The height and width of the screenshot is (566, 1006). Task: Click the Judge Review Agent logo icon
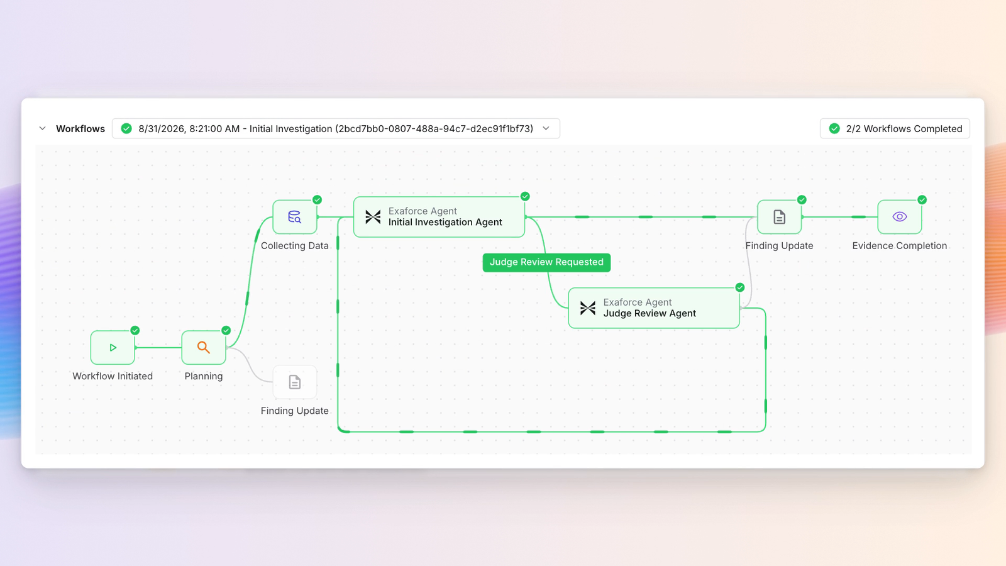click(x=588, y=308)
